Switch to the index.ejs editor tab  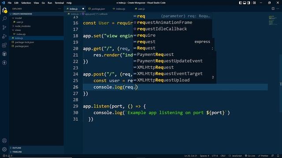click(x=119, y=9)
